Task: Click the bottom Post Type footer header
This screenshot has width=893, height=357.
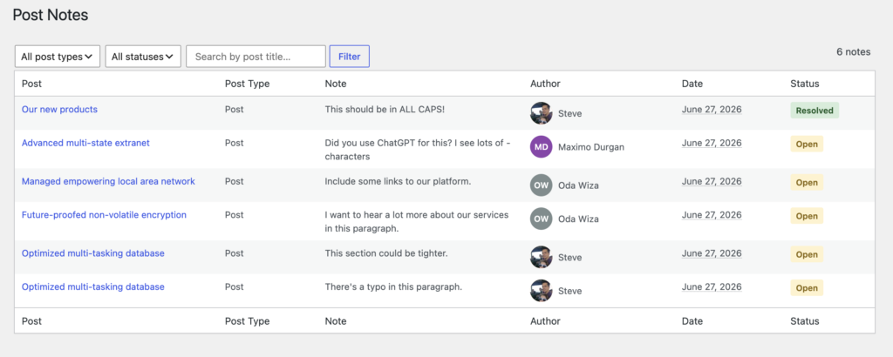Action: click(247, 321)
